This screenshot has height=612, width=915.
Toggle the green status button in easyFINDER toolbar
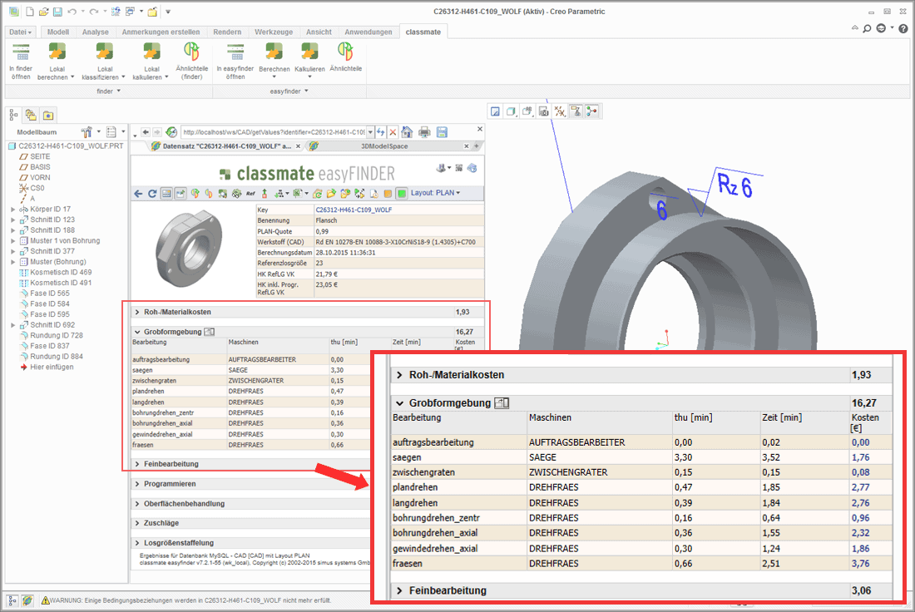click(x=402, y=193)
